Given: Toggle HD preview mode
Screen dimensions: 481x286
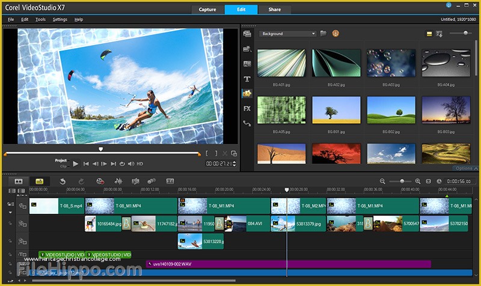Looking at the screenshot, I should [x=140, y=164].
